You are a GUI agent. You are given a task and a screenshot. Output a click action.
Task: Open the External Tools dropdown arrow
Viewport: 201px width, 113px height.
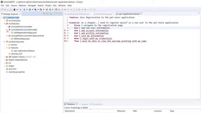coord(43,9)
